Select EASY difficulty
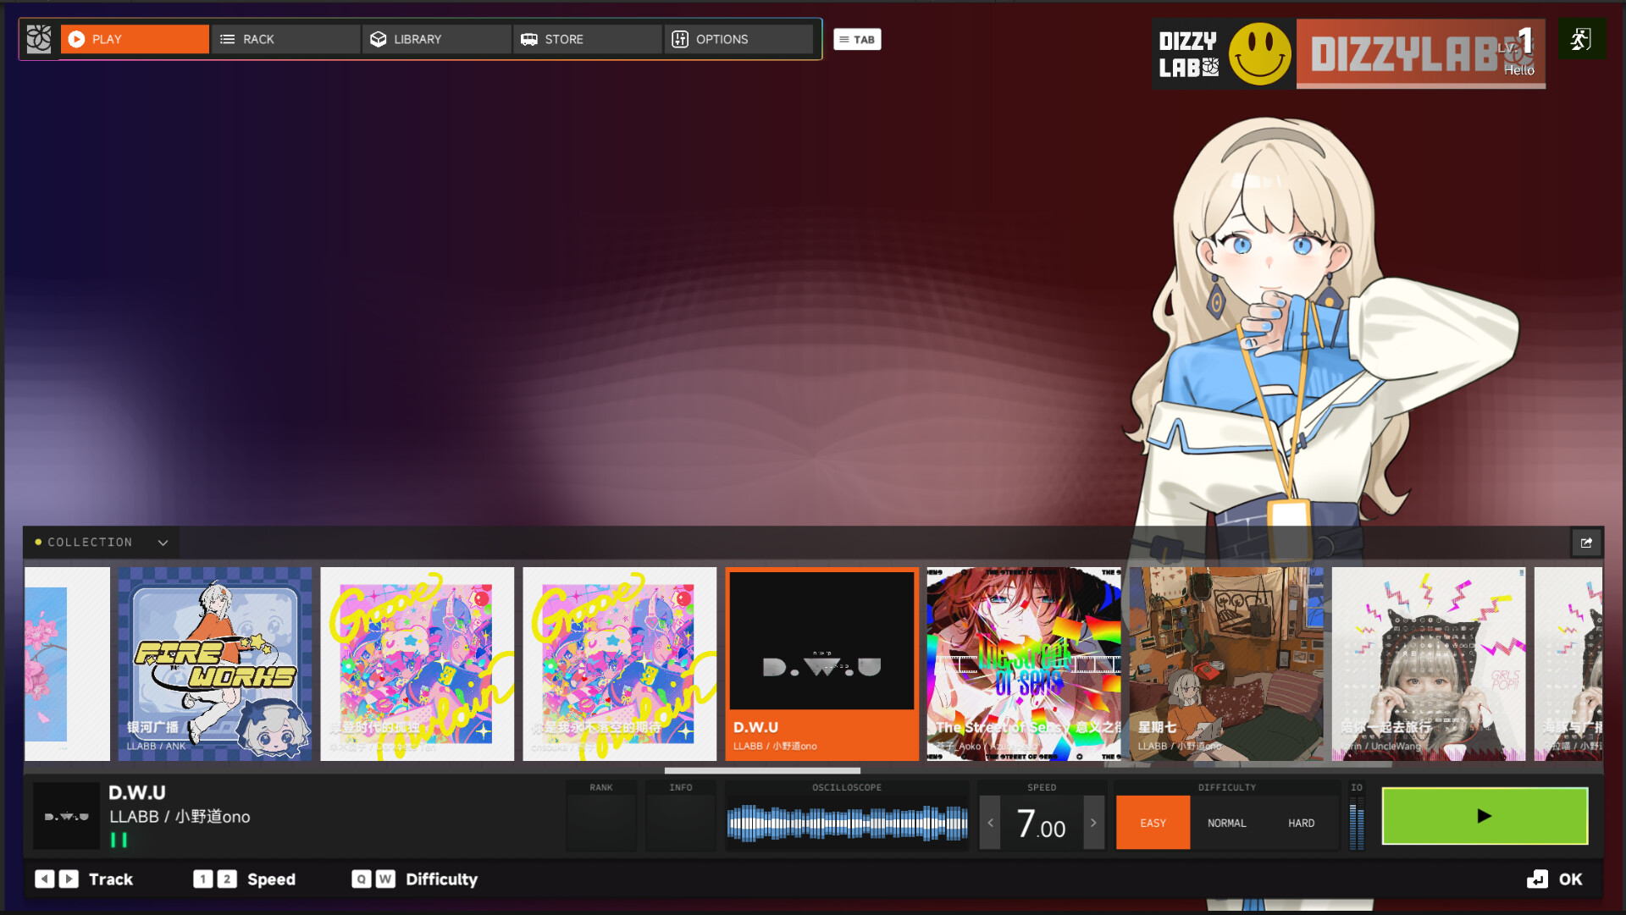Viewport: 1626px width, 915px height. pyautogui.click(x=1153, y=823)
